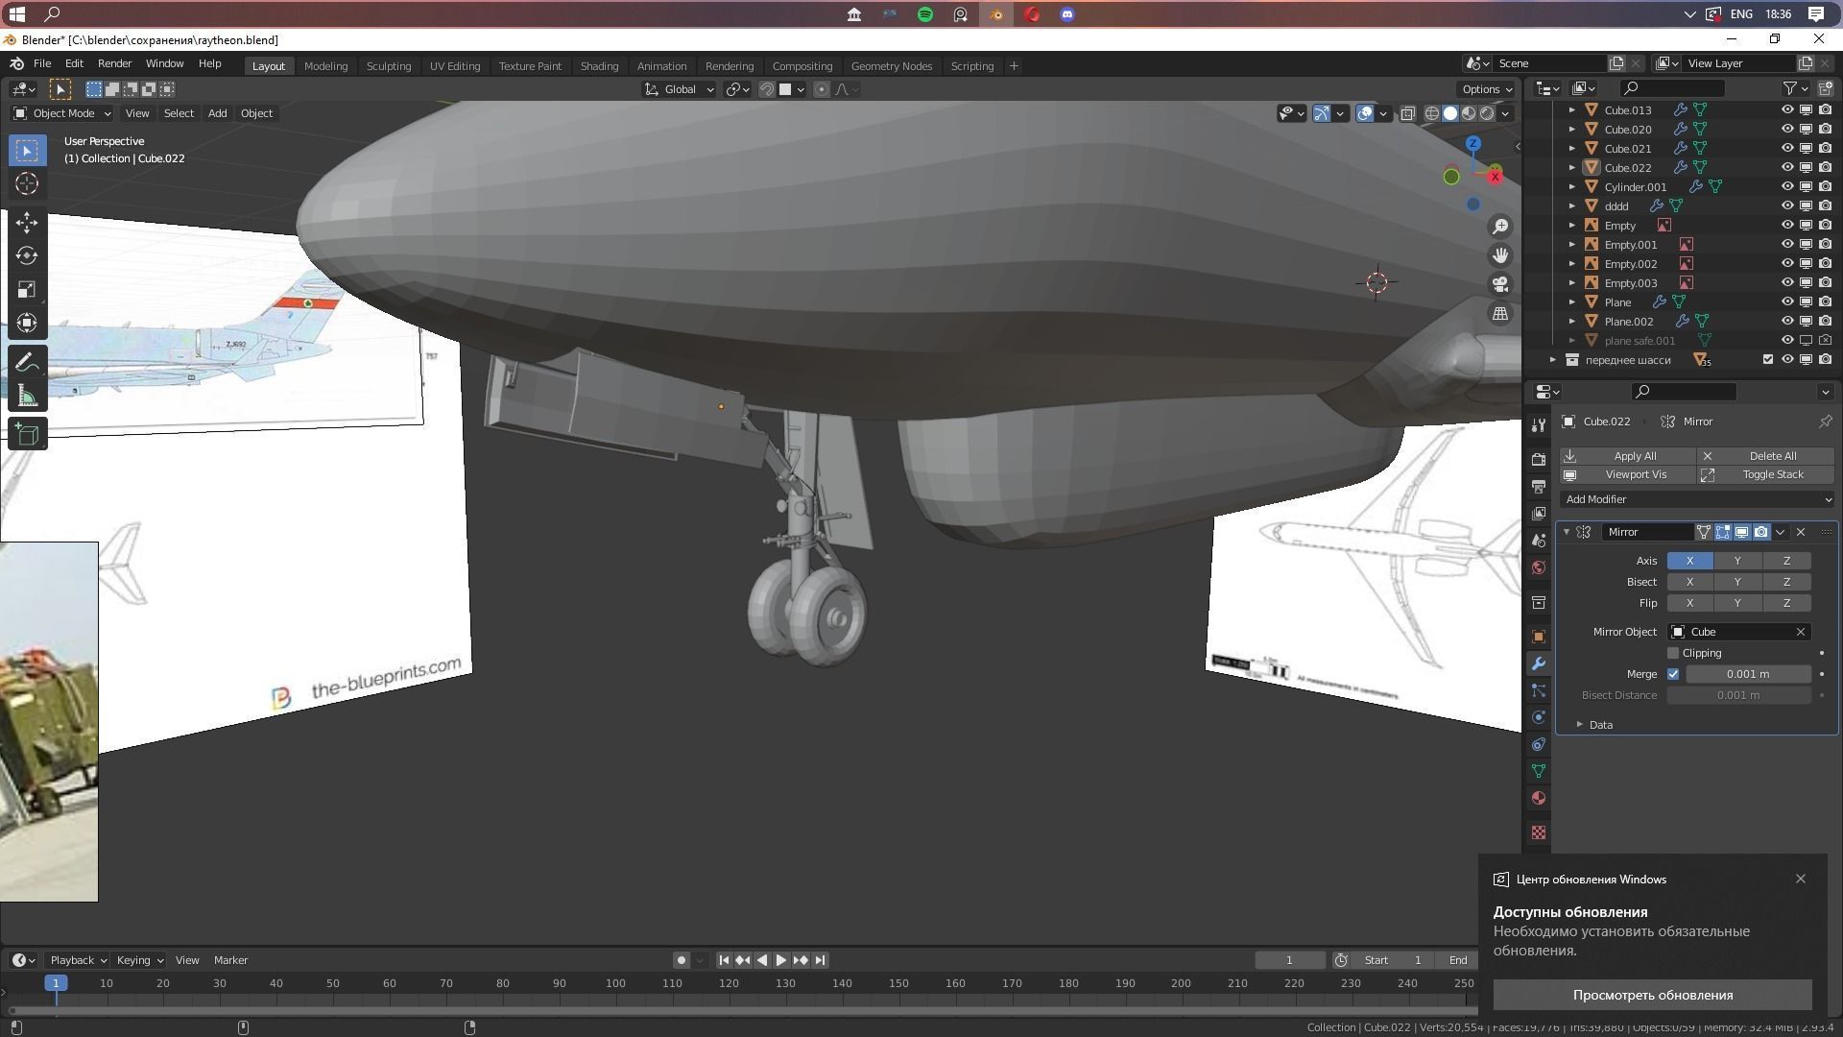1843x1037 pixels.
Task: Switch perspective/orthographic grid icon
Action: click(x=1500, y=313)
